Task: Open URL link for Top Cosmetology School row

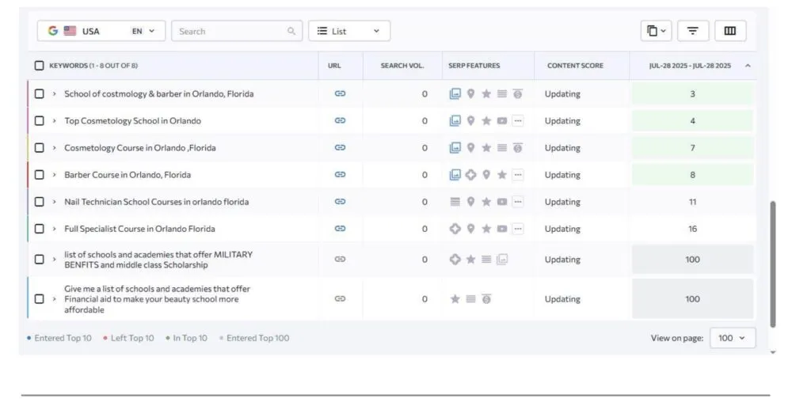Action: point(340,120)
